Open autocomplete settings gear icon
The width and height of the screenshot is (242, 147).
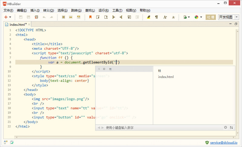225,127
